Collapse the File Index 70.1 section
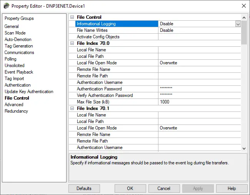 pos(72,108)
